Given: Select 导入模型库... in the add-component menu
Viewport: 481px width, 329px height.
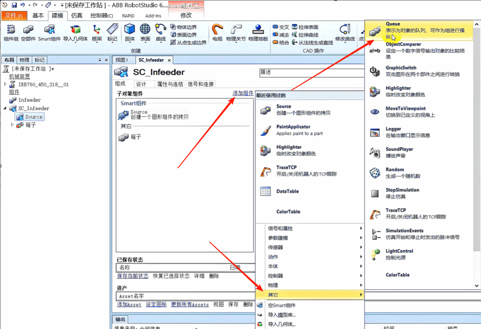Looking at the screenshot, I should [310, 314].
